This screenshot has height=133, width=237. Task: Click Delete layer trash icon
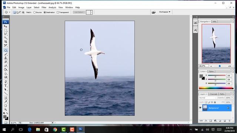(229, 121)
